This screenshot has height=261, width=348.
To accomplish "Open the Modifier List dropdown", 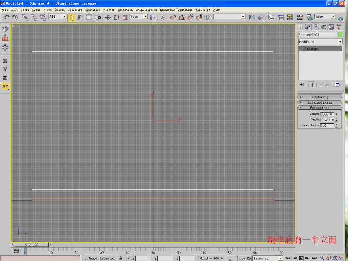I will pos(320,42).
